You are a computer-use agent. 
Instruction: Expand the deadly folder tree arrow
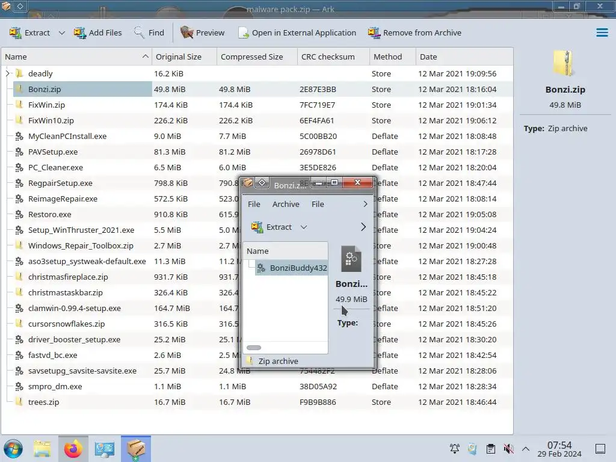[x=7, y=73]
